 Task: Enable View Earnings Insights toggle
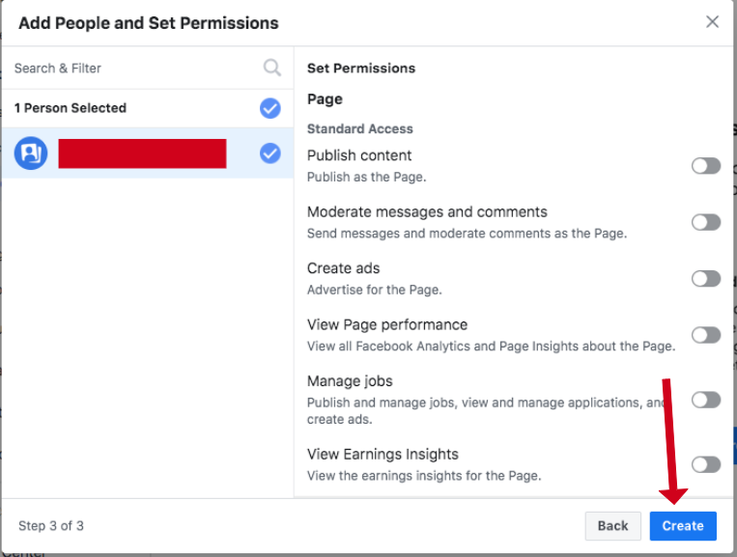(706, 464)
